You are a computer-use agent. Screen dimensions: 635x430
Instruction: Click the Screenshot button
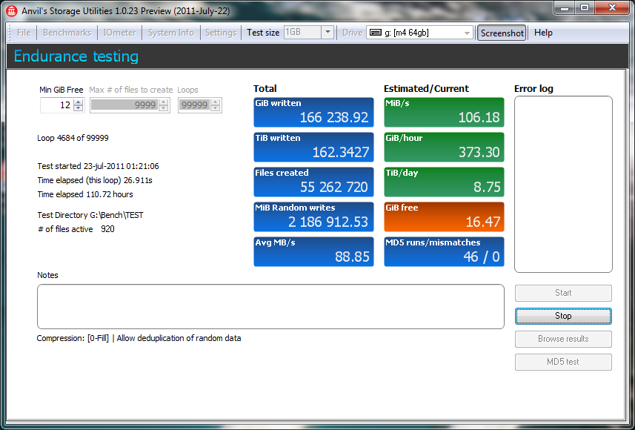(x=502, y=33)
